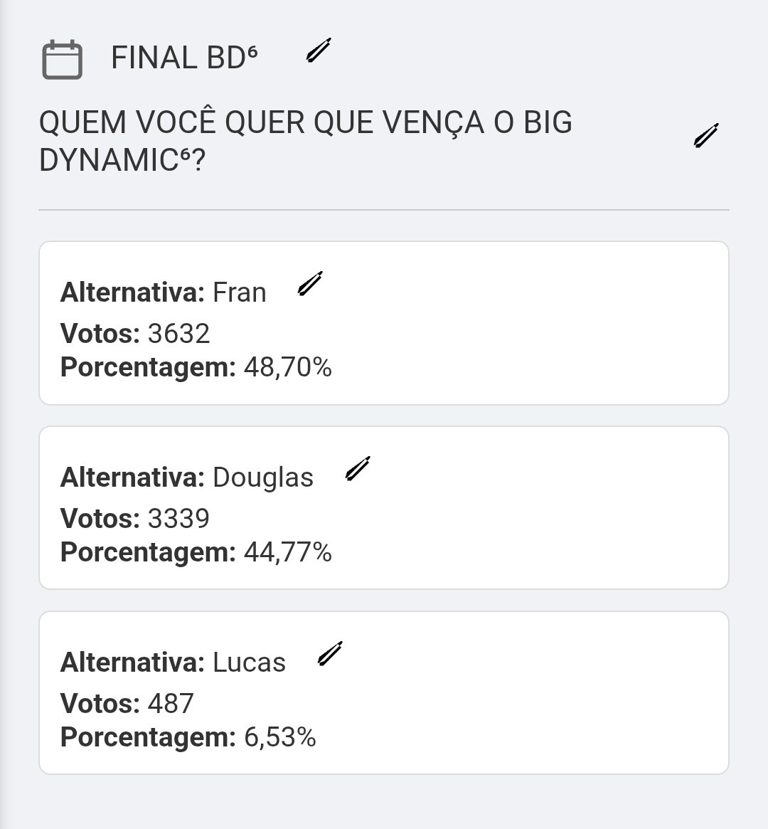Click Fran's vote count 3632
This screenshot has width=768, height=829.
178,334
